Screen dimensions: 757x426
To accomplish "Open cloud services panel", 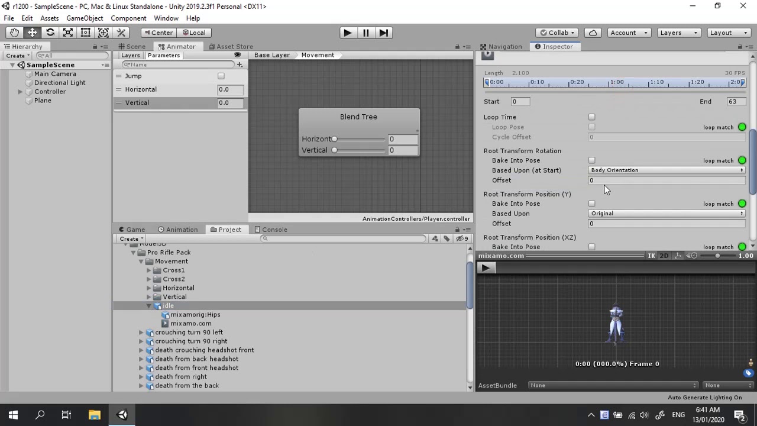I will (593, 33).
